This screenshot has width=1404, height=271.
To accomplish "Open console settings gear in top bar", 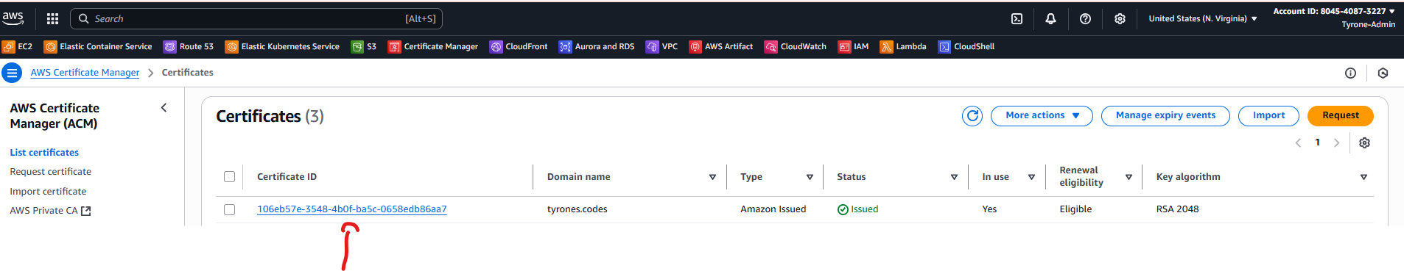I will tap(1120, 18).
